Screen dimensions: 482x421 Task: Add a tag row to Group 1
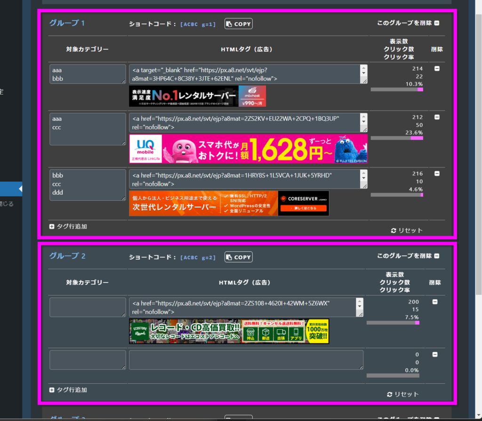pos(68,226)
